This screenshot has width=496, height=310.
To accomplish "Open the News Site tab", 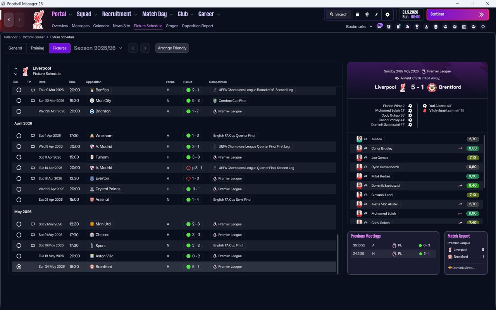I will coord(121,26).
